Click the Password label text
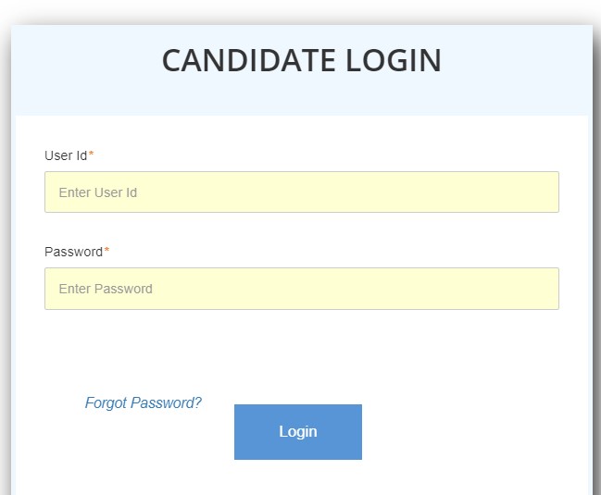Viewport: 601px width, 495px height. 73,252
